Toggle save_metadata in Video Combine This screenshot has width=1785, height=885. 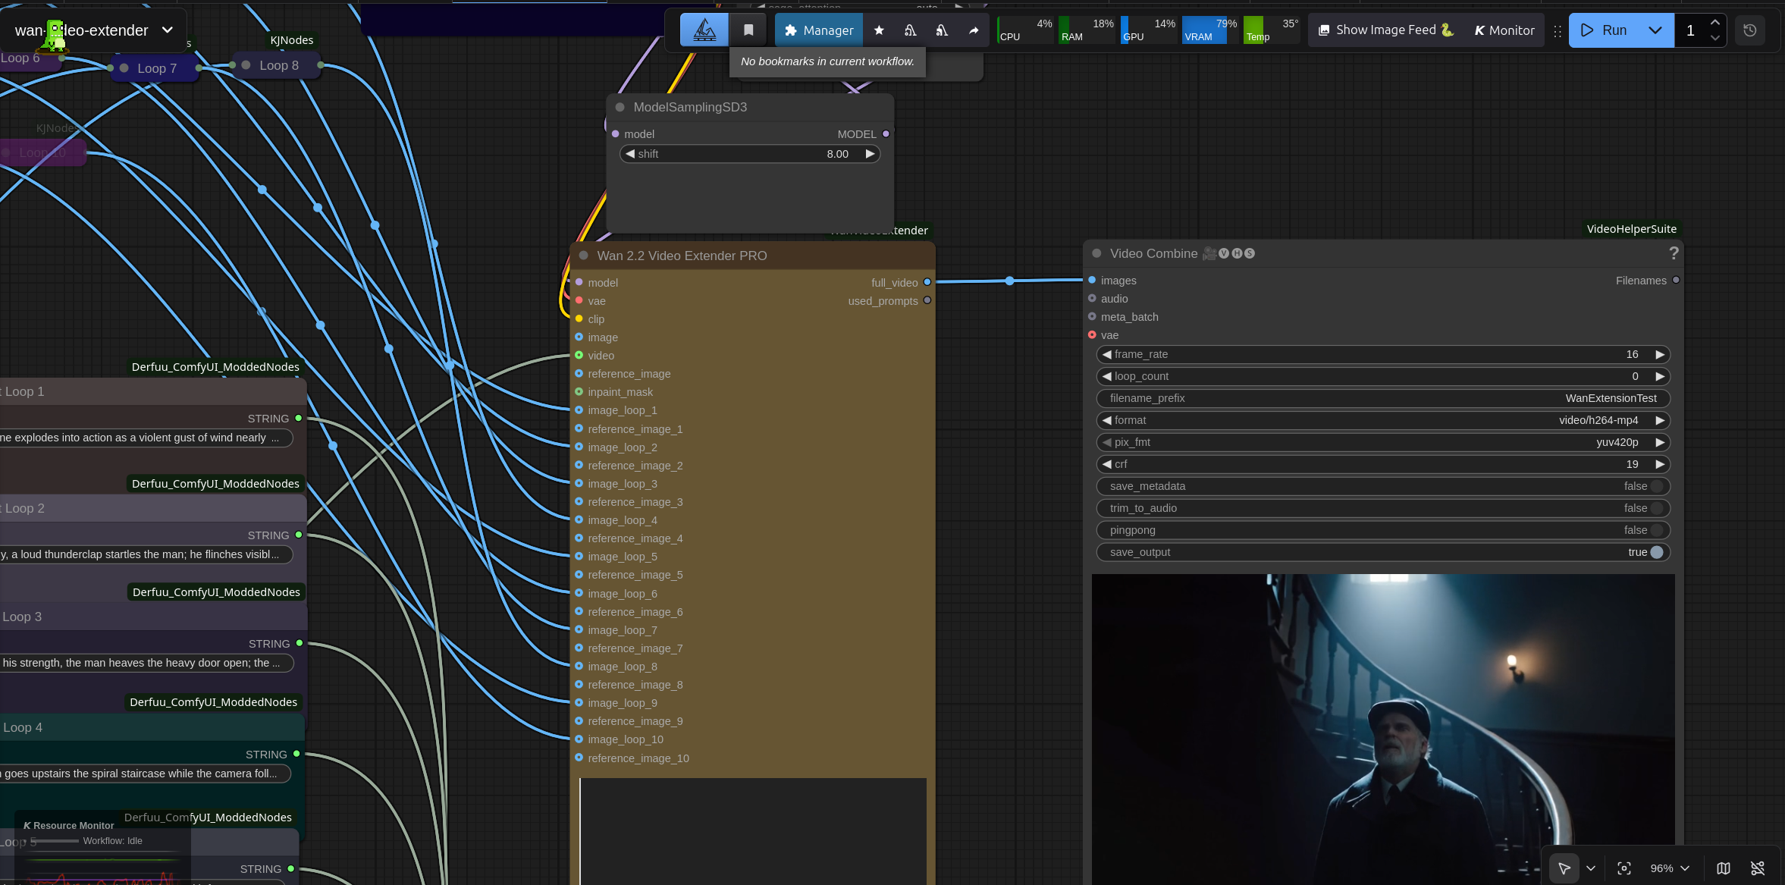1657,486
